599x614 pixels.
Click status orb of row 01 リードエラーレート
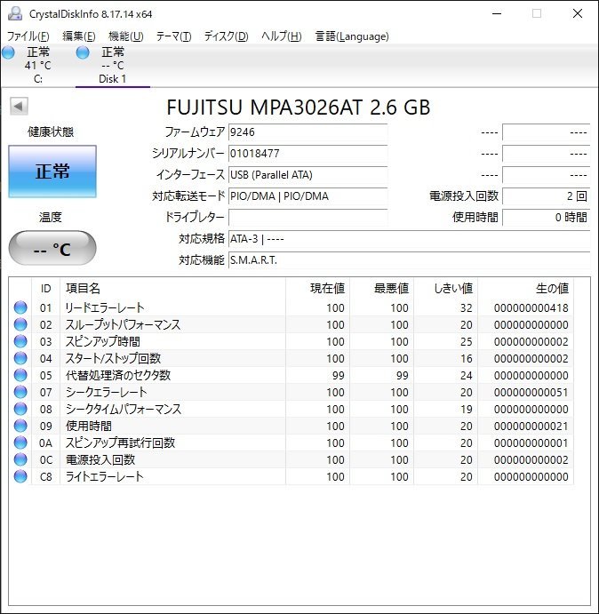pyautogui.click(x=20, y=307)
